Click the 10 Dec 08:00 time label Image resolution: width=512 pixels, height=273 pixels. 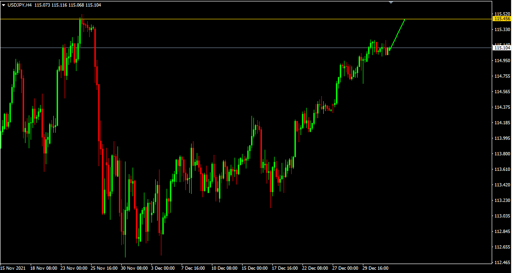(x=225, y=268)
